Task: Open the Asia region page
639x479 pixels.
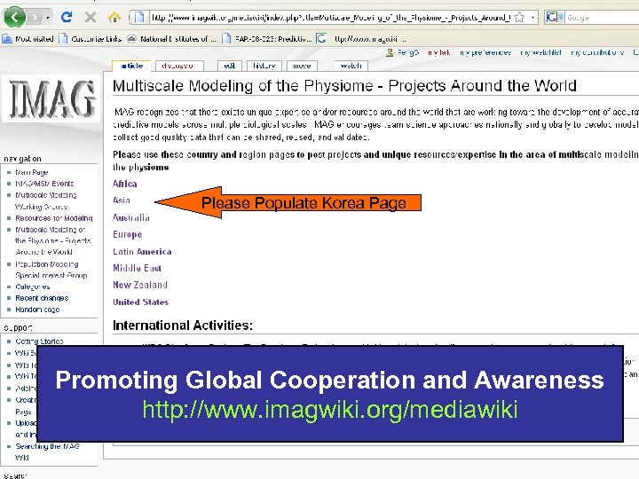Action: (x=122, y=200)
